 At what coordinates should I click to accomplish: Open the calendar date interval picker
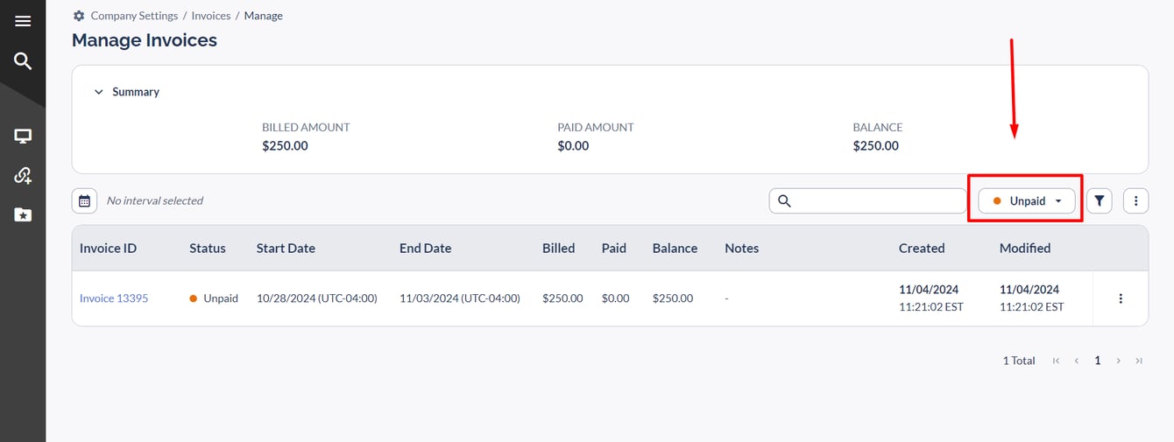point(84,200)
